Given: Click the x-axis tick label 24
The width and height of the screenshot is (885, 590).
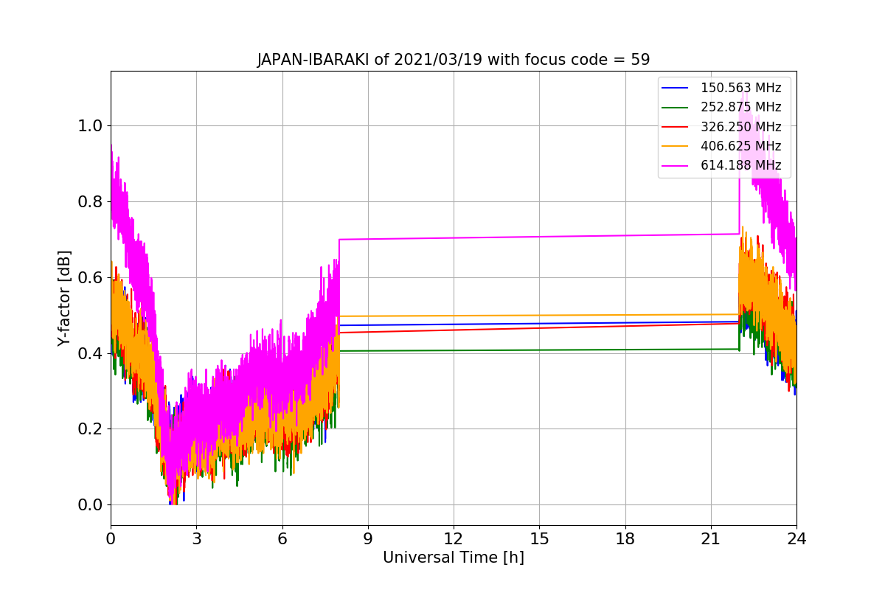Looking at the screenshot, I should tap(796, 538).
